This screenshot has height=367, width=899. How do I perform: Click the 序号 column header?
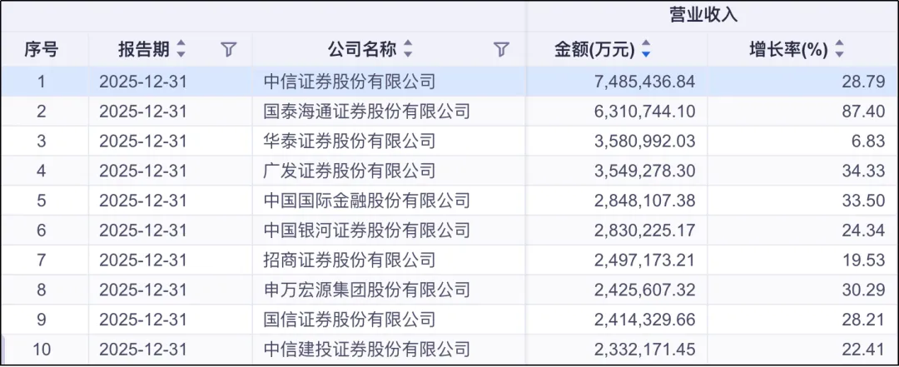42,50
